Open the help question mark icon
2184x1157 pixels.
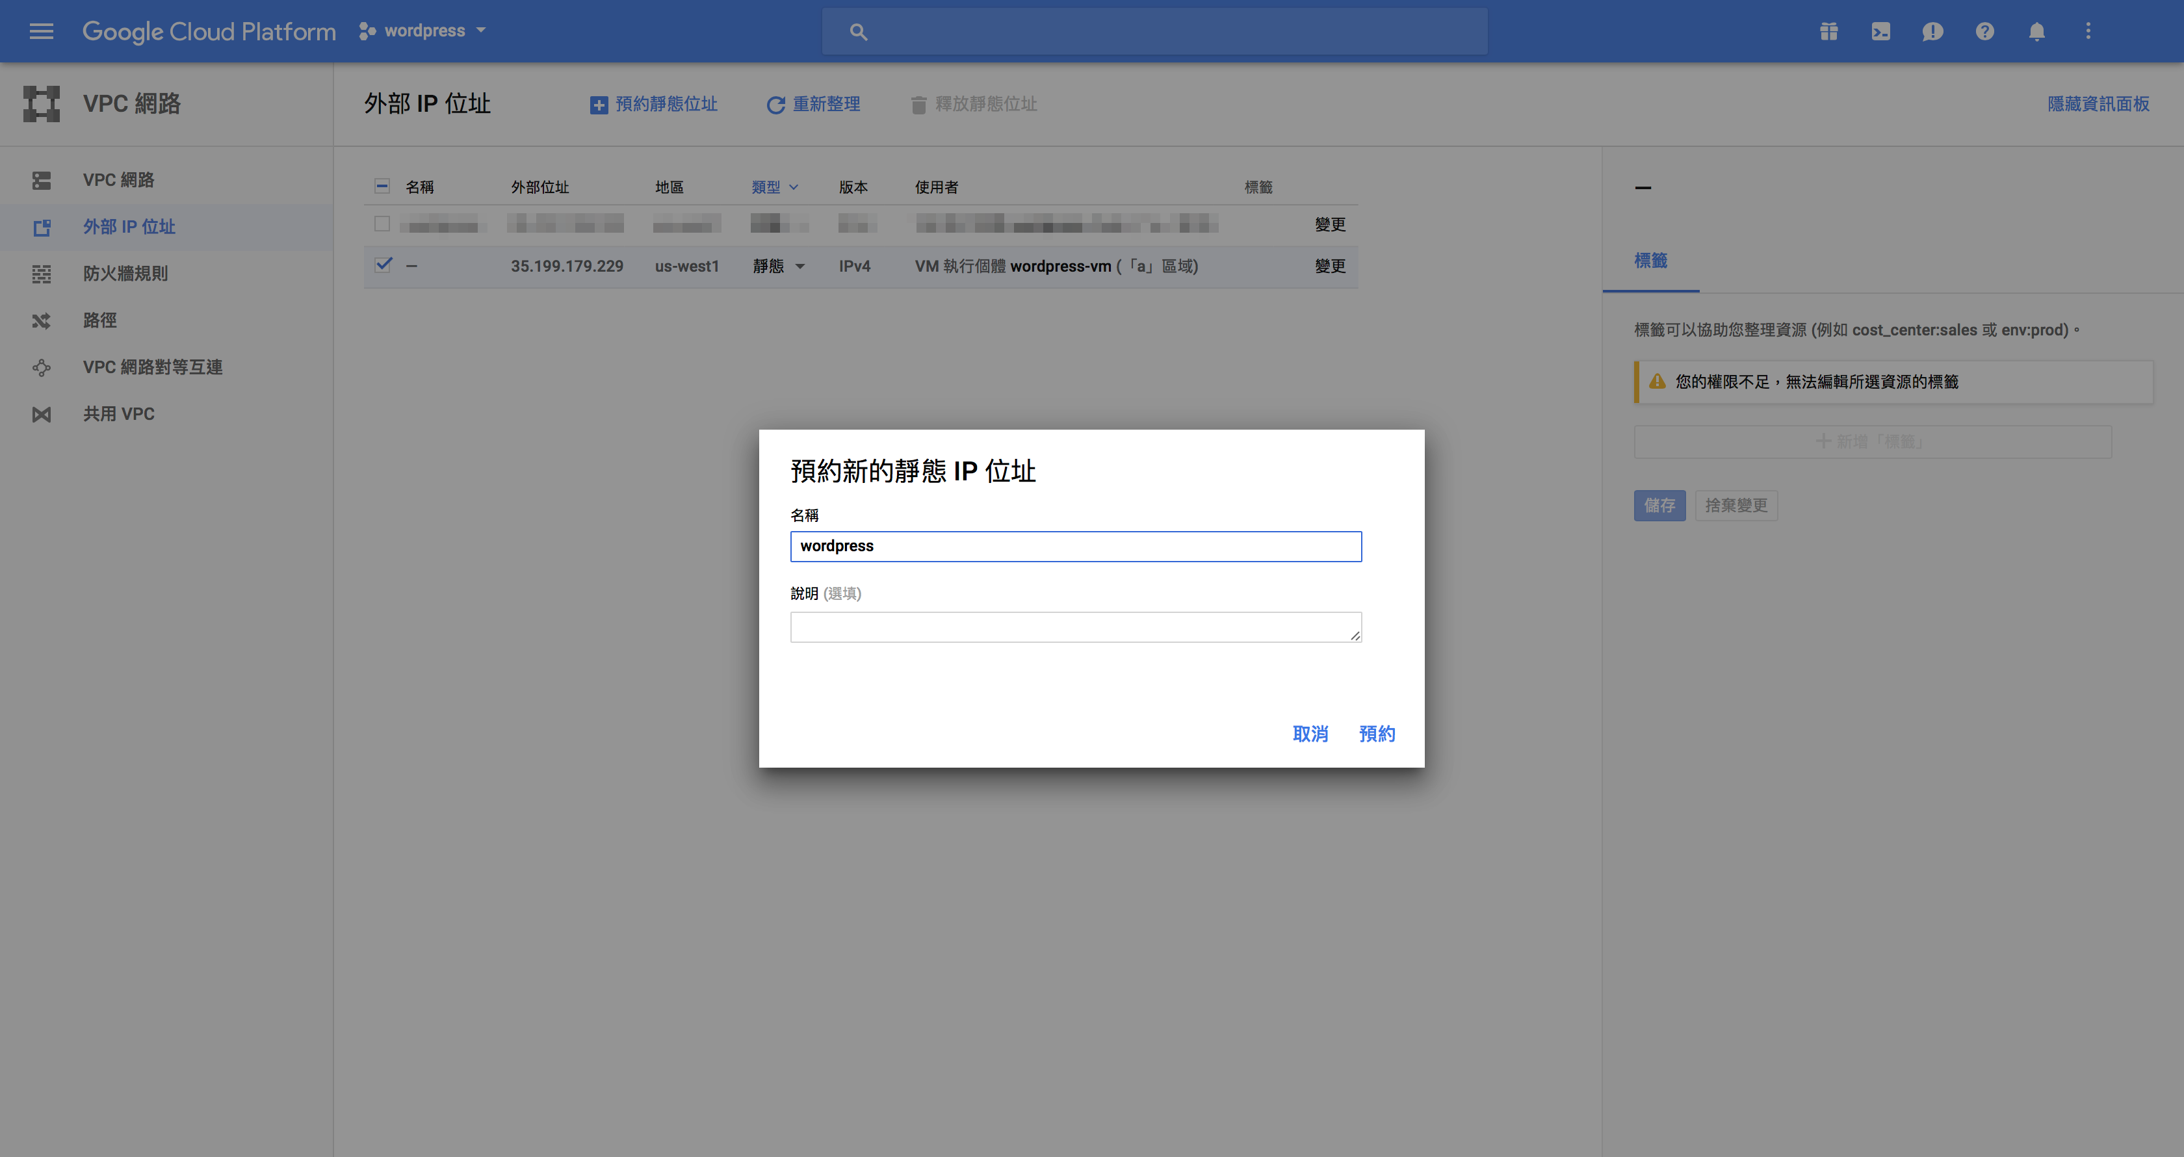[x=1984, y=31]
